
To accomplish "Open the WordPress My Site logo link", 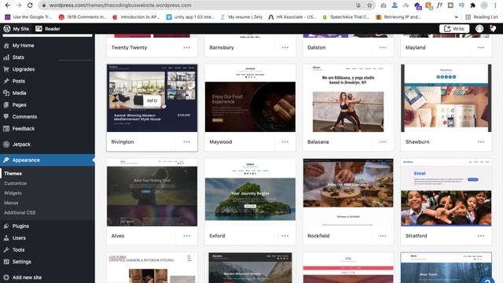I will point(16,28).
